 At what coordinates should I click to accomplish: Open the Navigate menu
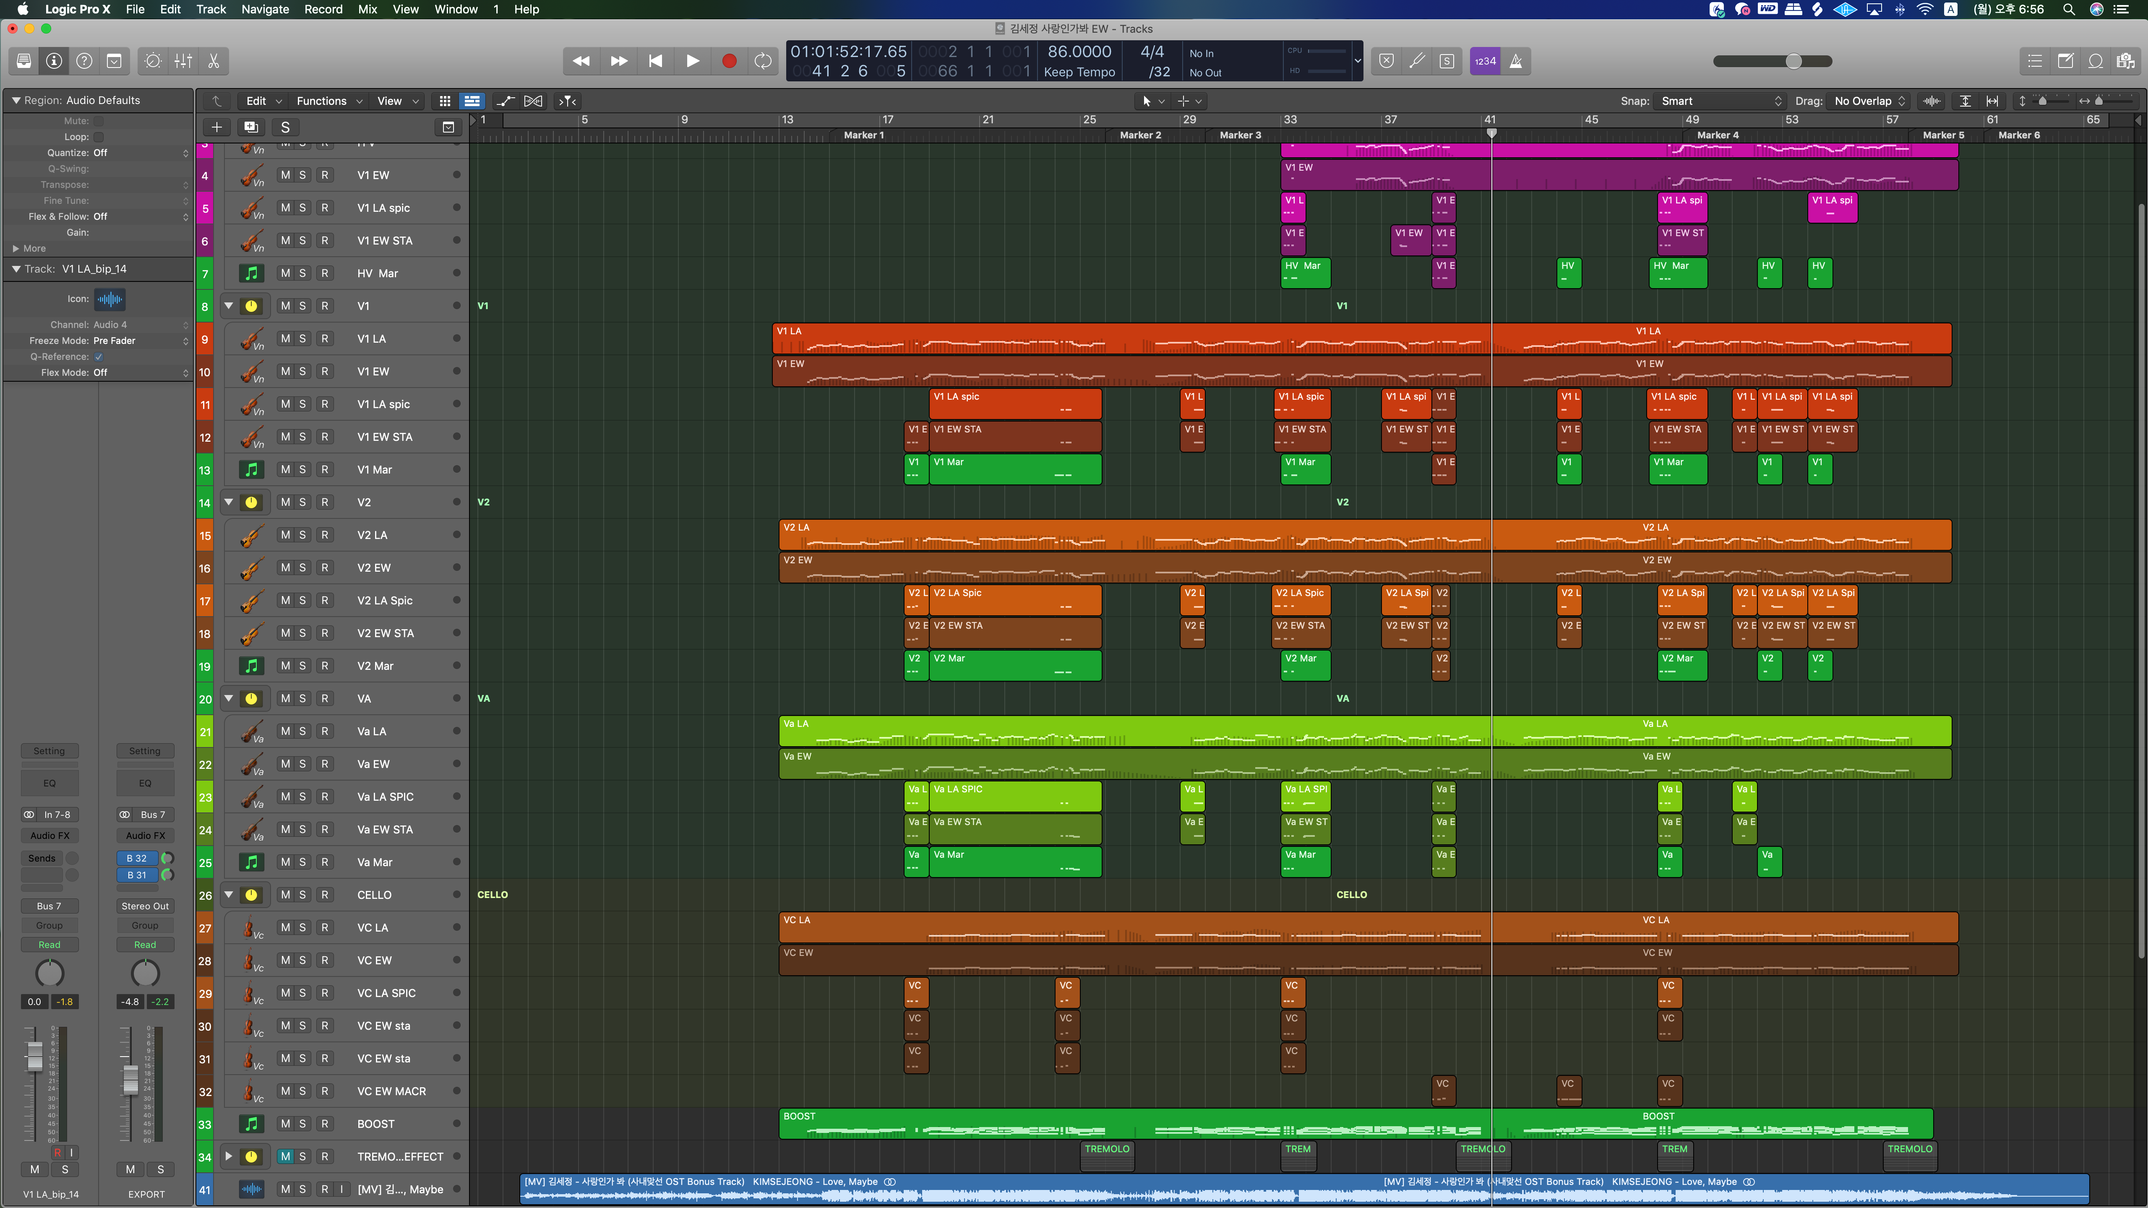pos(264,9)
